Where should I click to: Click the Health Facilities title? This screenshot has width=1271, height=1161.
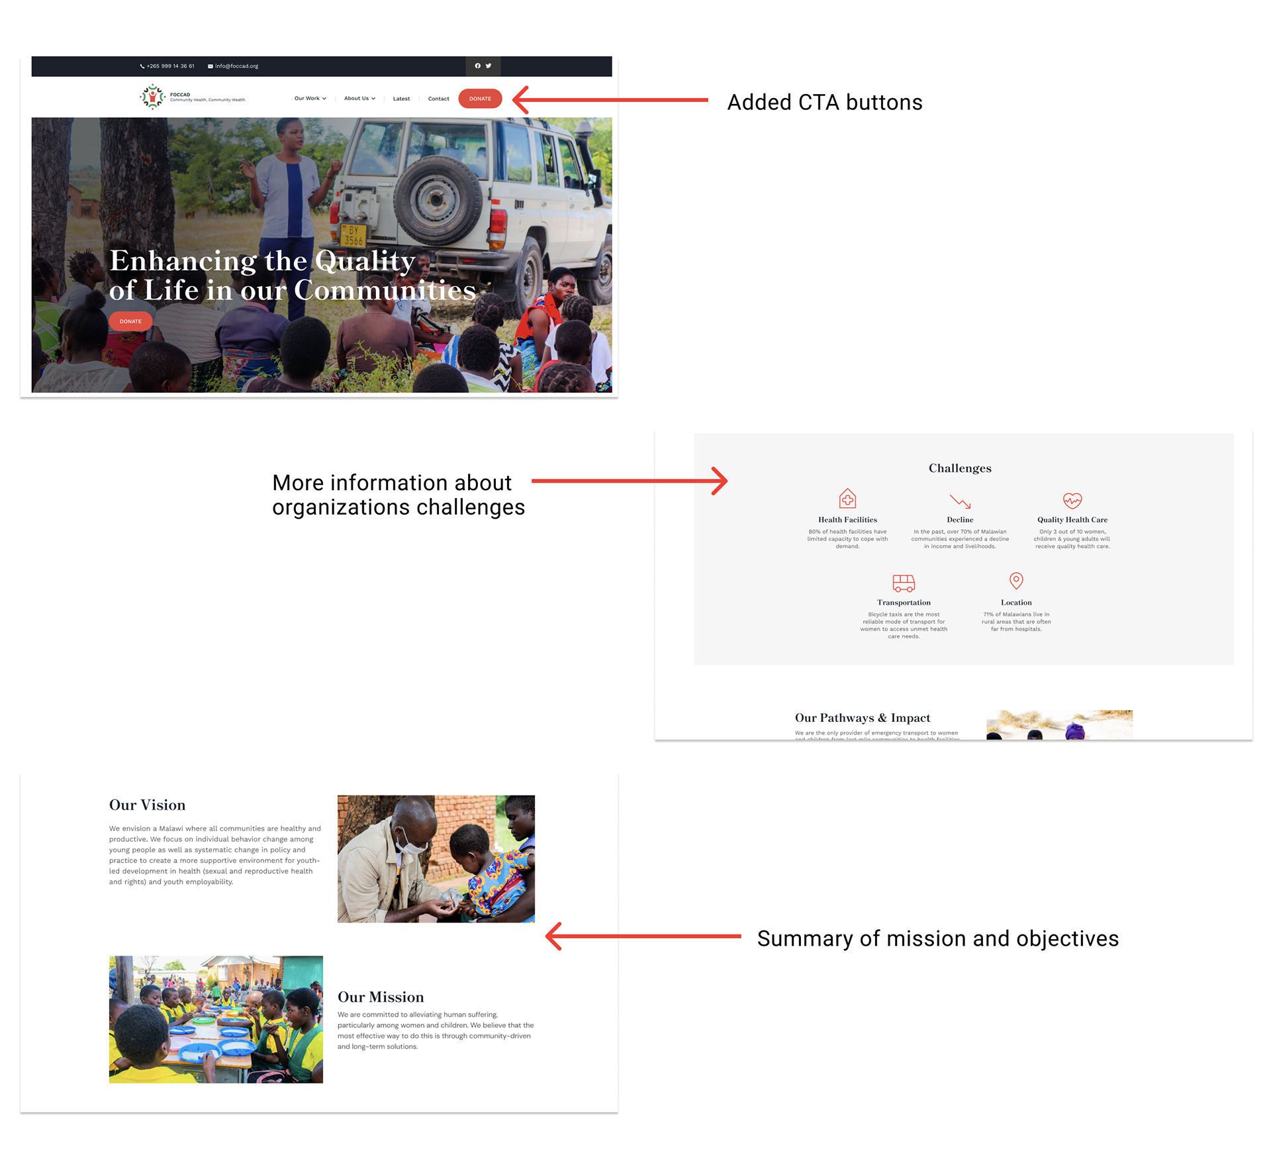[x=847, y=520]
